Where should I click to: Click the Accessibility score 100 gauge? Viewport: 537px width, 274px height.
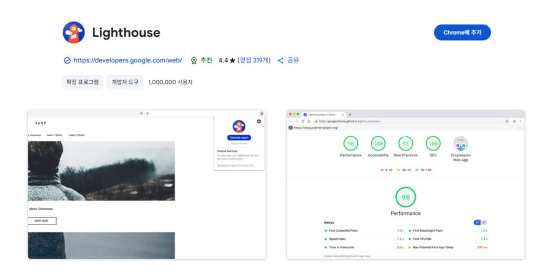pyautogui.click(x=378, y=144)
